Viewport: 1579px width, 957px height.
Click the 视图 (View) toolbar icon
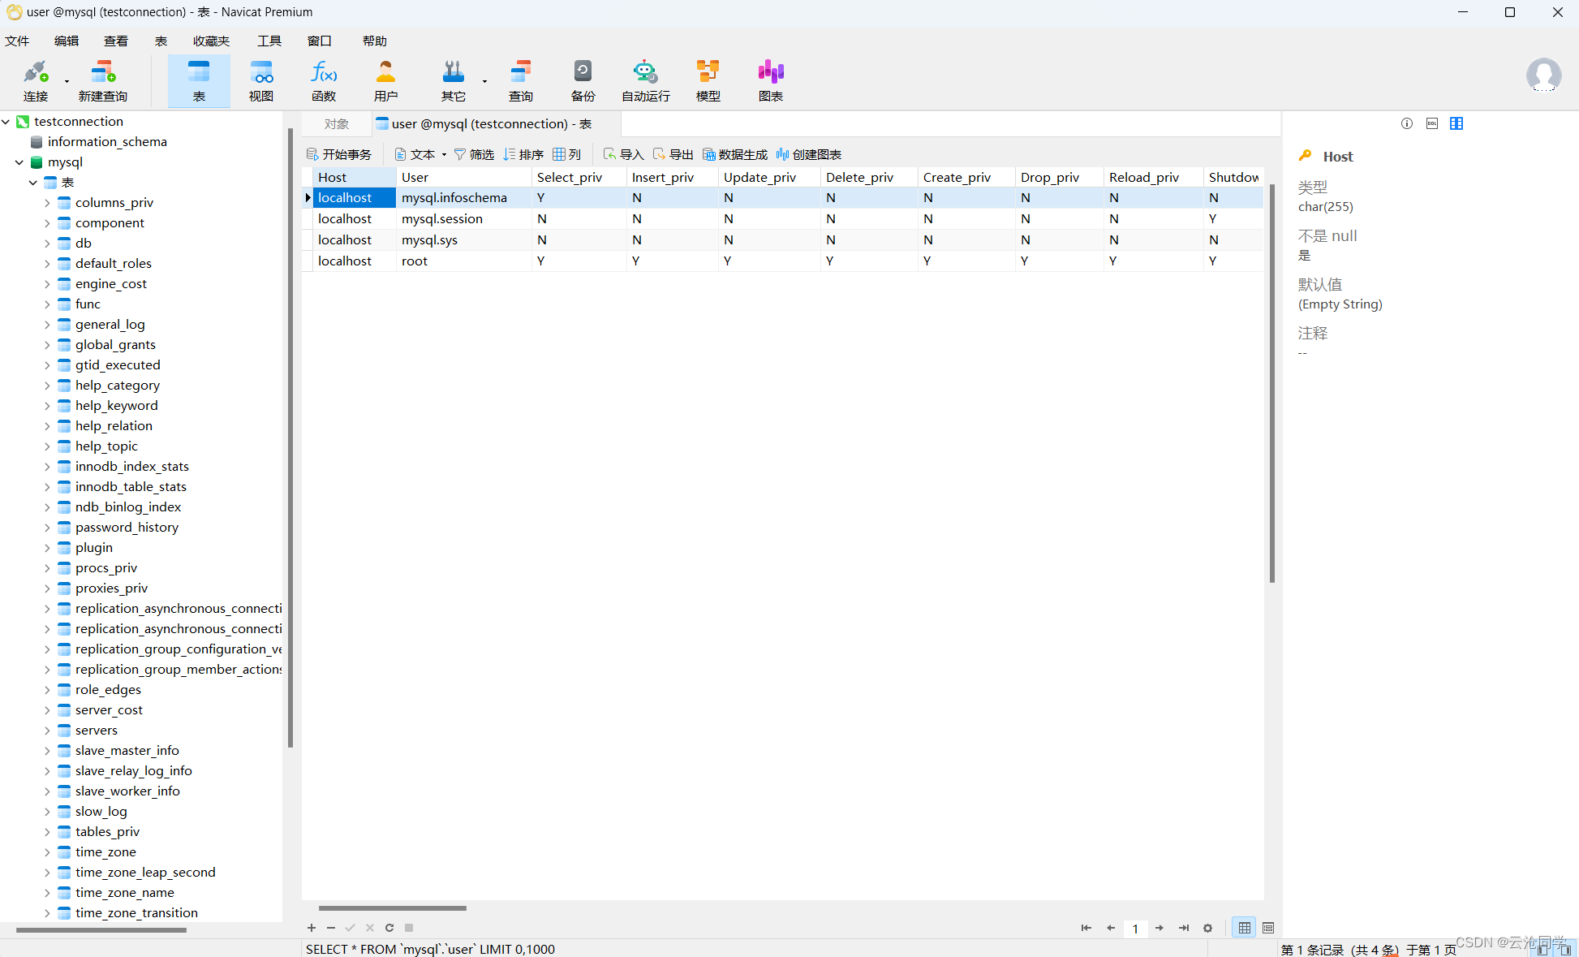(x=260, y=80)
